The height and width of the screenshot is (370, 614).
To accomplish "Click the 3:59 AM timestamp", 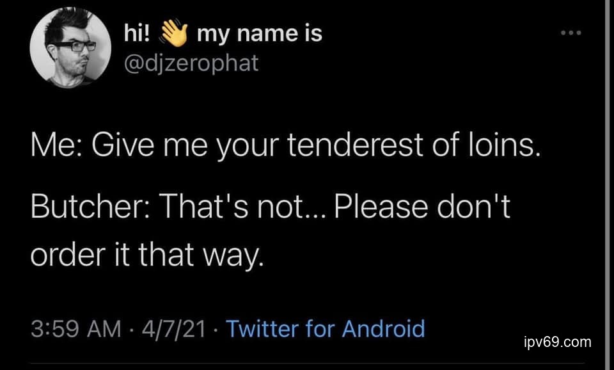I will point(75,329).
